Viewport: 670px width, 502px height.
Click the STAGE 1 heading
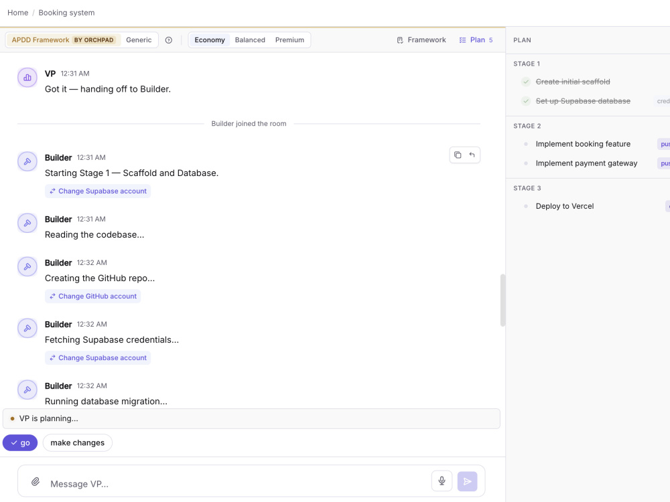tap(527, 64)
